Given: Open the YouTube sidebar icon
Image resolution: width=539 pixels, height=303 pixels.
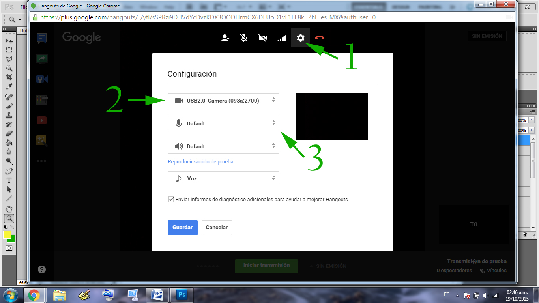Looking at the screenshot, I should coord(42,120).
